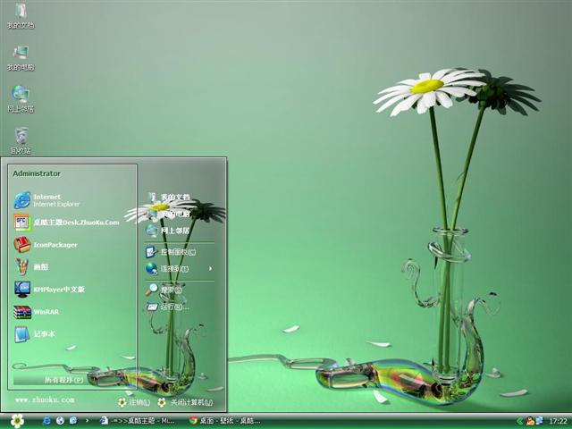Viewport: 572px width, 429px height.
Task: Launch IconPackager from Start menu
Action: click(46, 245)
